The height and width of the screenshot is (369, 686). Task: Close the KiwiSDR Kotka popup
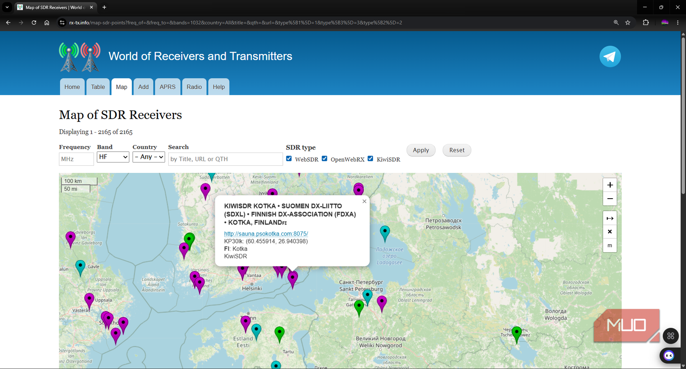coord(364,202)
